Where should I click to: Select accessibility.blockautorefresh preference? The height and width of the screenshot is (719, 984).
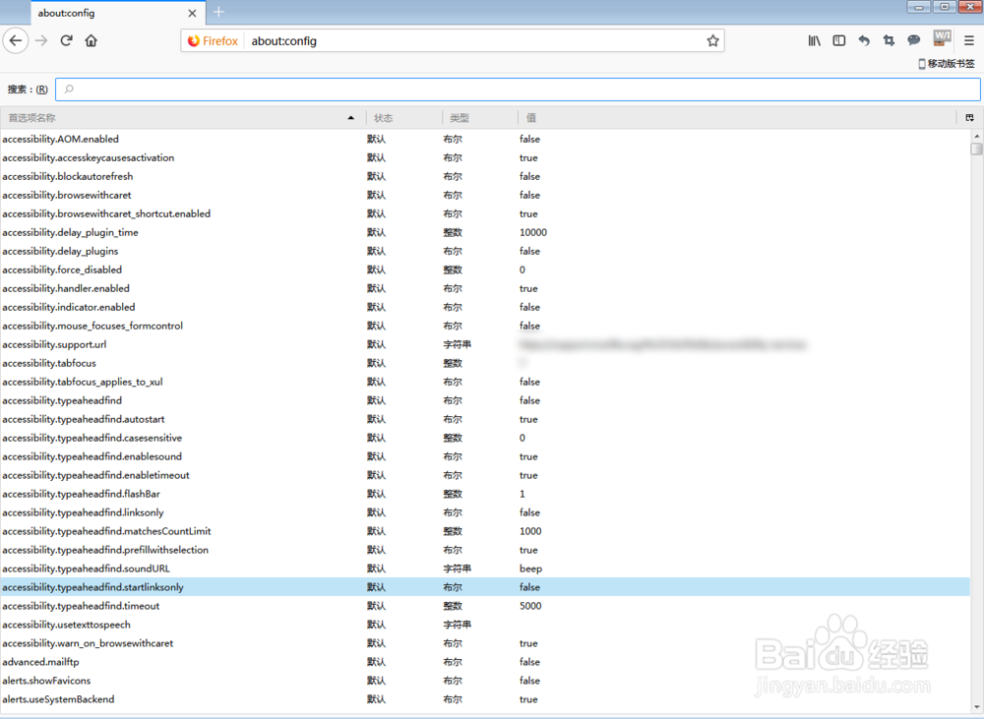coord(484,176)
